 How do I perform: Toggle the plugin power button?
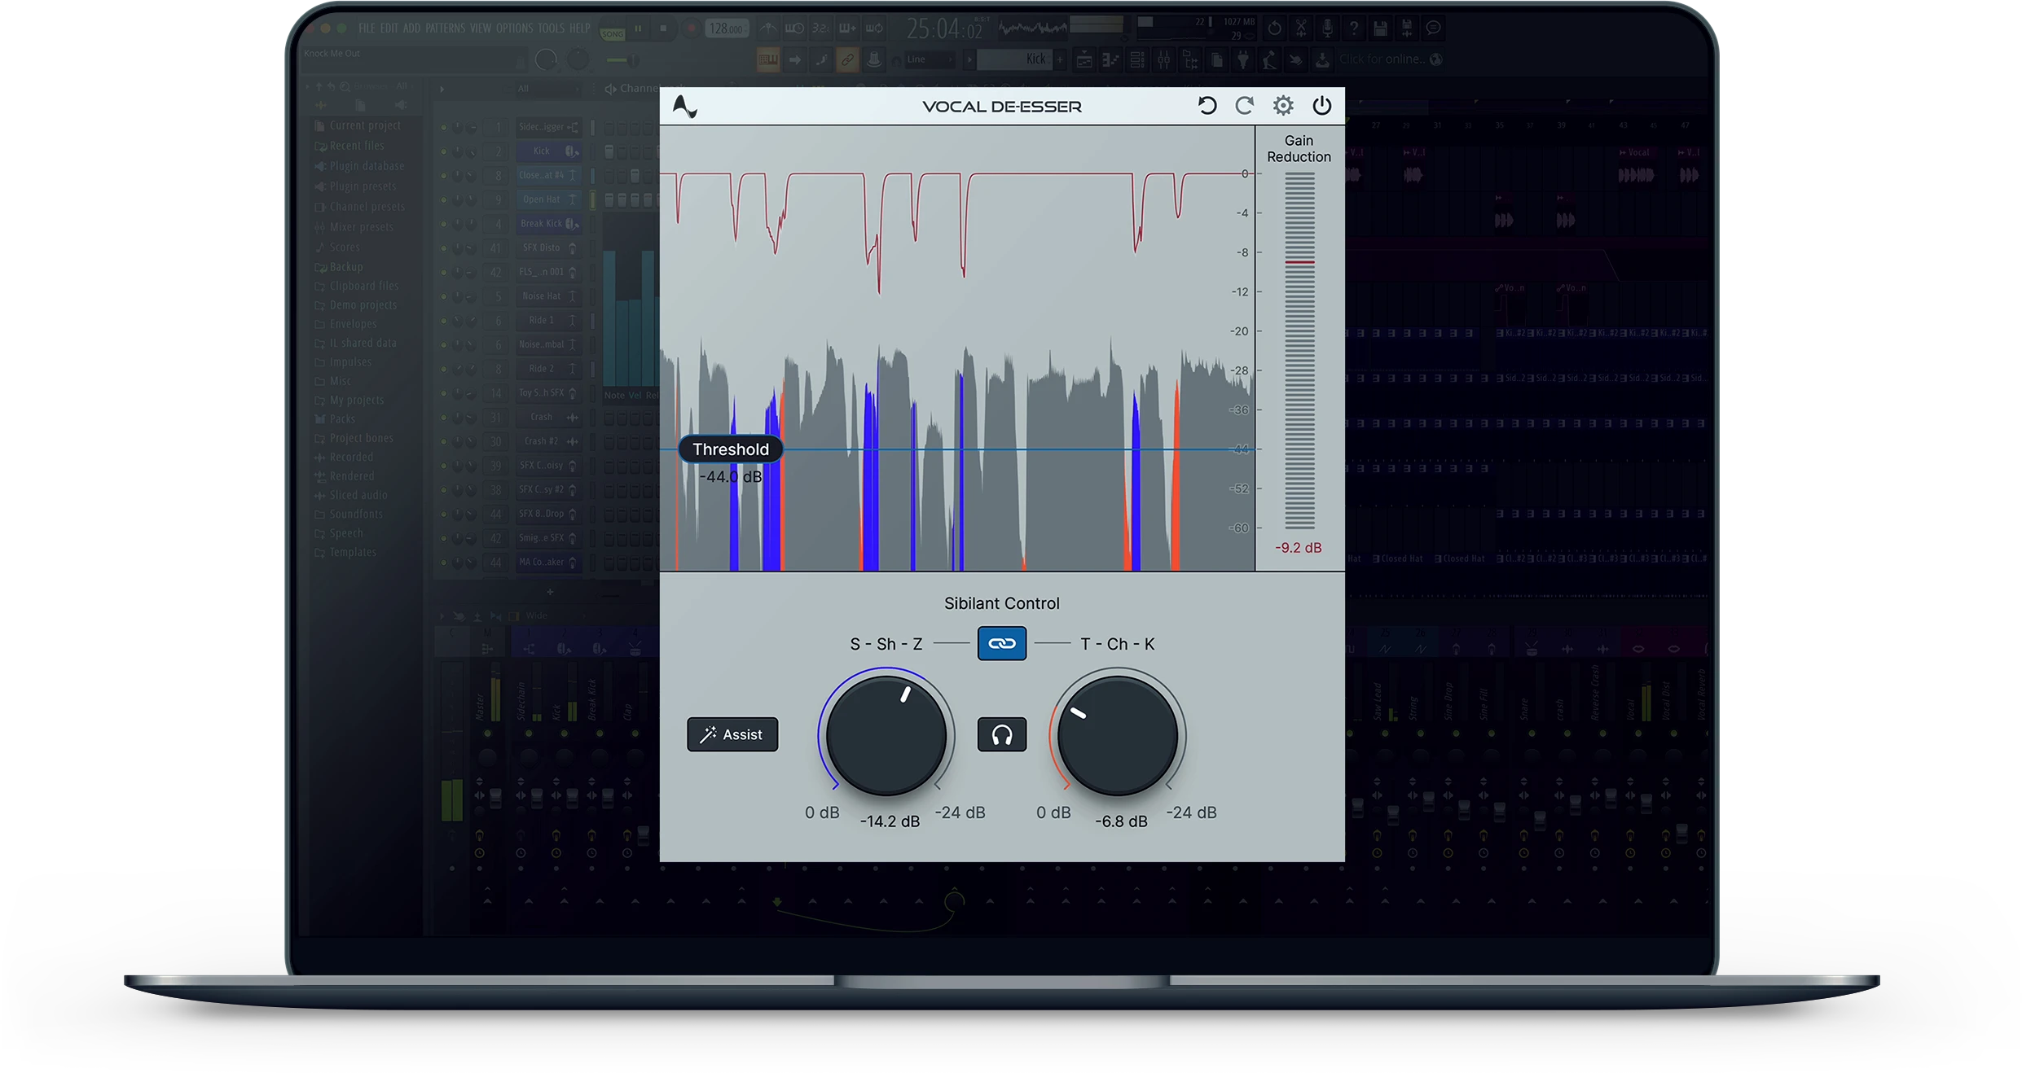(1321, 105)
